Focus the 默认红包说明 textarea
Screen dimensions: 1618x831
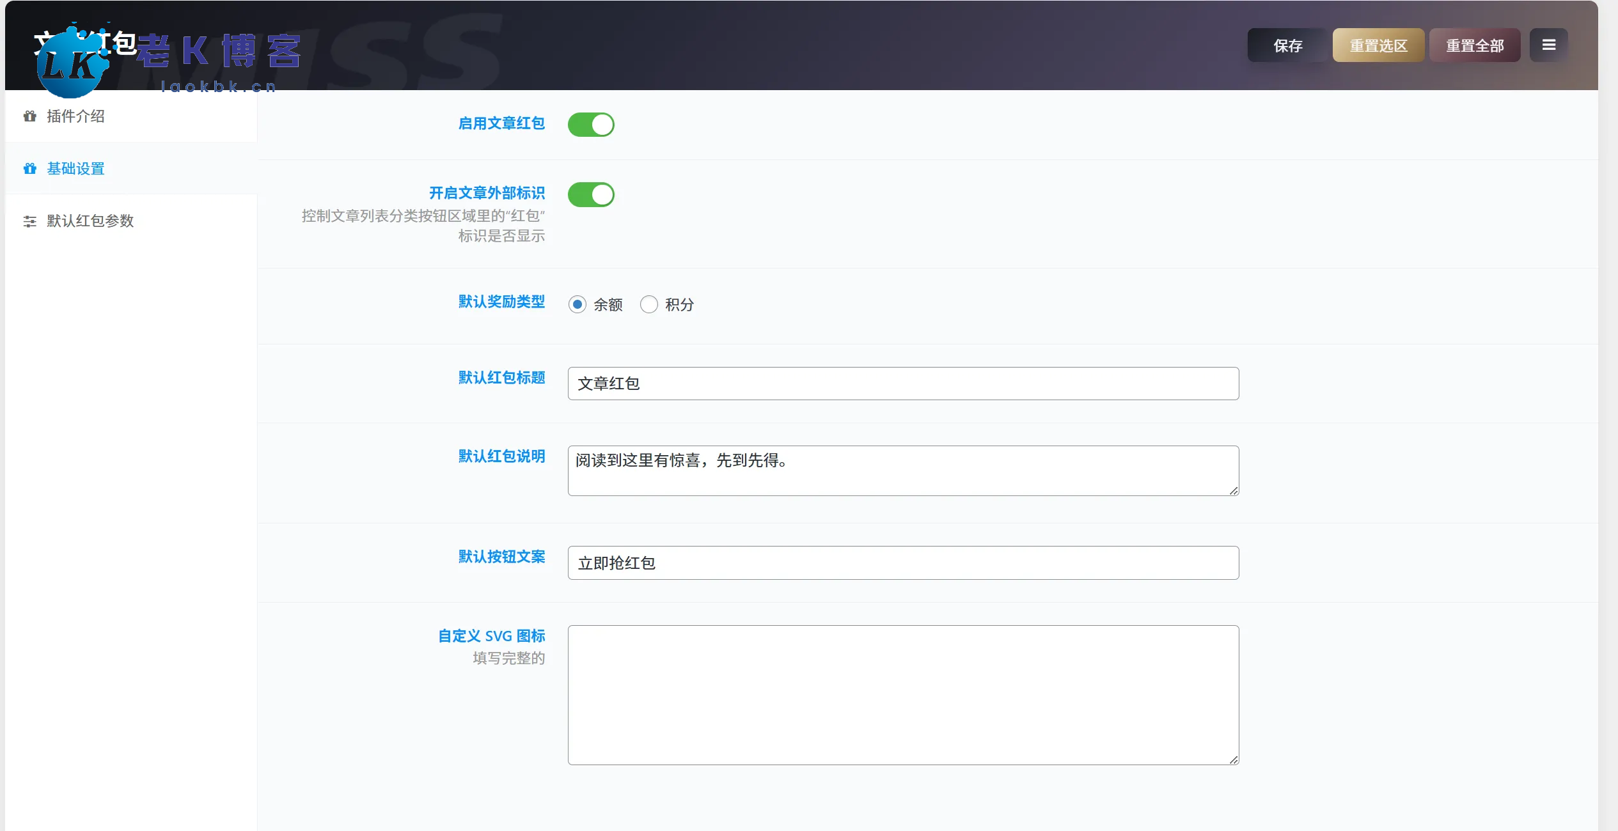click(903, 470)
